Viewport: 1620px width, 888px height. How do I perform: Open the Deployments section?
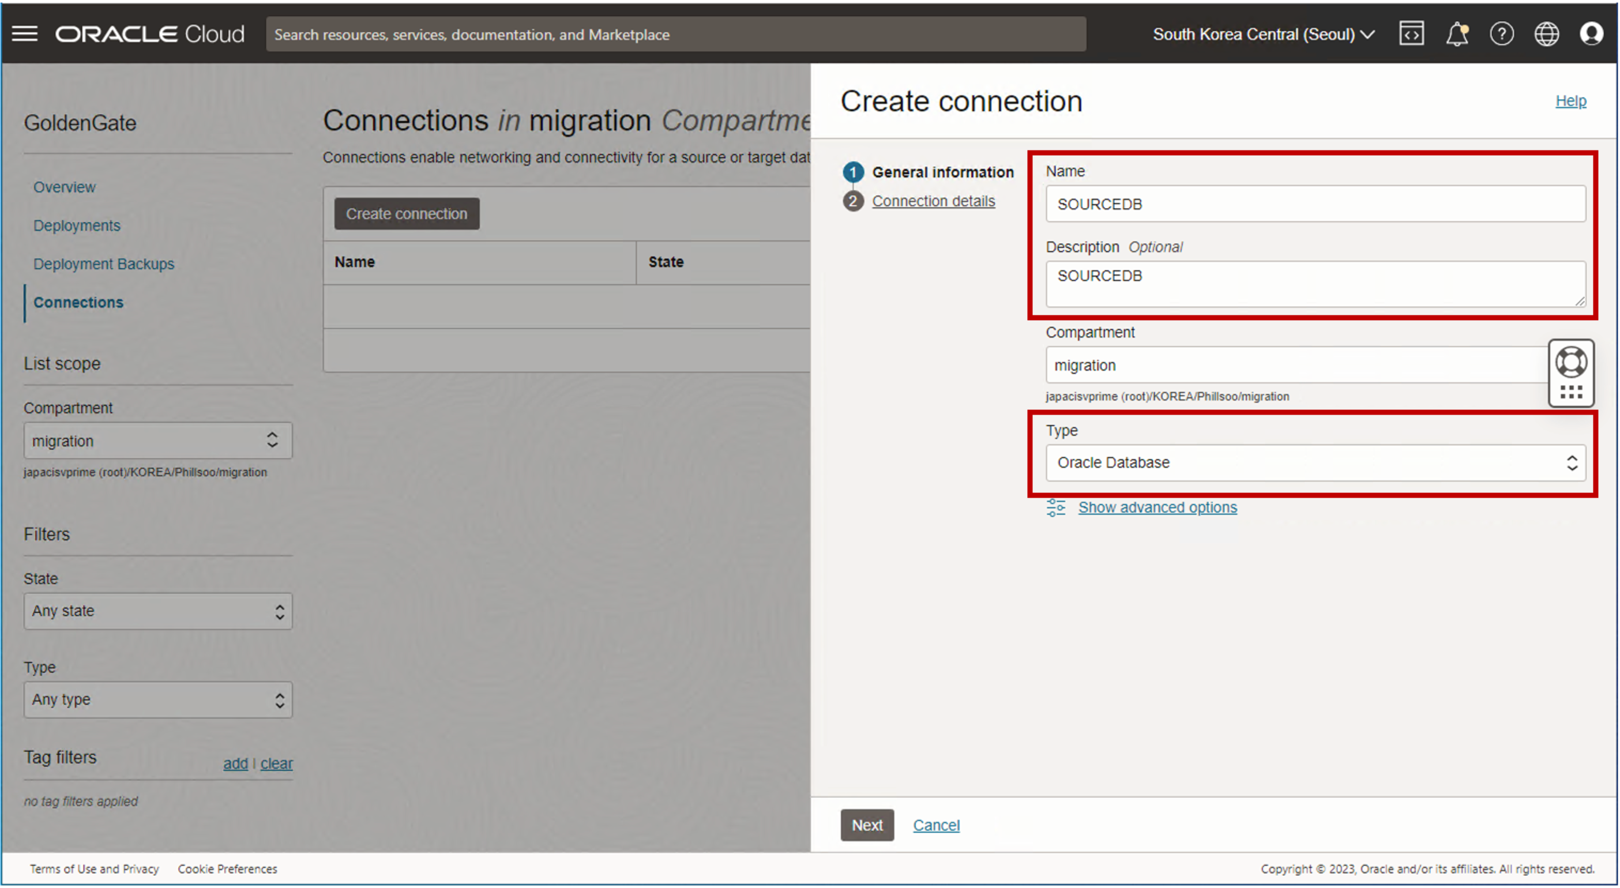77,225
